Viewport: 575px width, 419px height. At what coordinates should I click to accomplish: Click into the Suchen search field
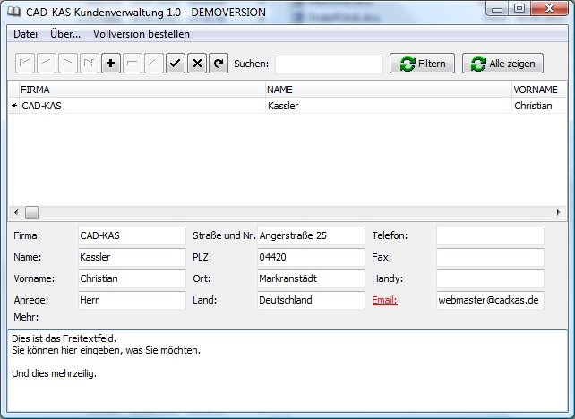coord(329,64)
